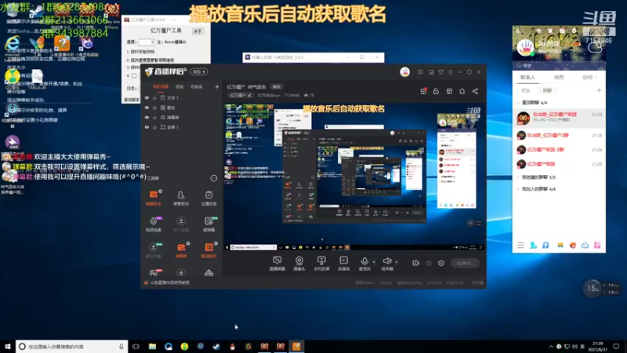Image resolution: width=627 pixels, height=353 pixels.
Task: Toggle visibility of 全屏 1 source
Action: pos(147,127)
